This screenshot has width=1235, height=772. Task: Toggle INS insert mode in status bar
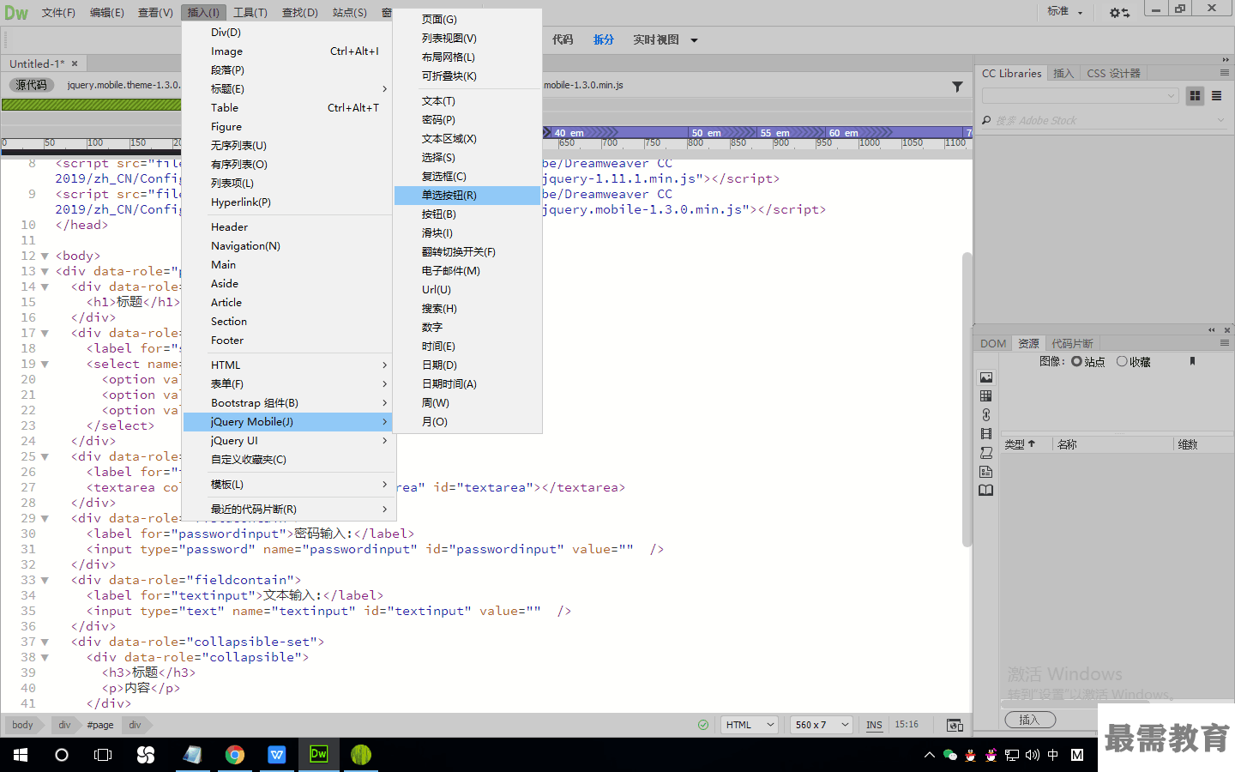(874, 725)
